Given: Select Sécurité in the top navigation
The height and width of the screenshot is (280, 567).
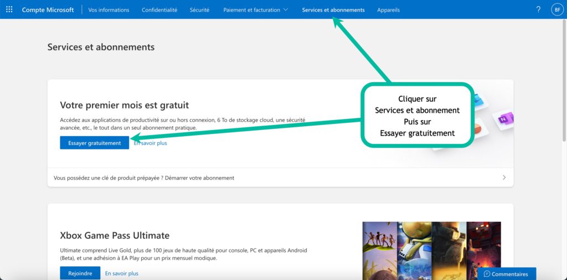Looking at the screenshot, I should (x=199, y=9).
